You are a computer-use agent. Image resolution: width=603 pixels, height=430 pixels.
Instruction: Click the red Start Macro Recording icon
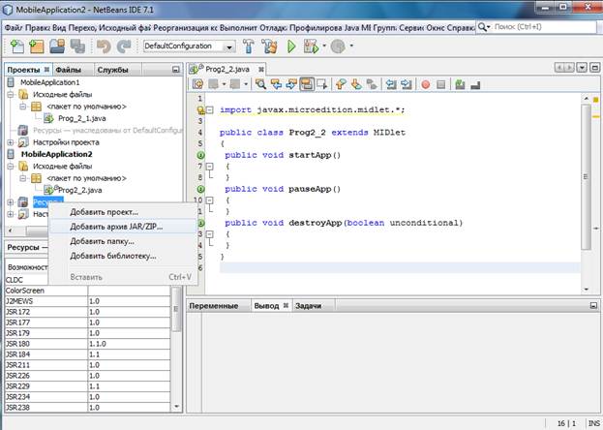pyautogui.click(x=426, y=84)
